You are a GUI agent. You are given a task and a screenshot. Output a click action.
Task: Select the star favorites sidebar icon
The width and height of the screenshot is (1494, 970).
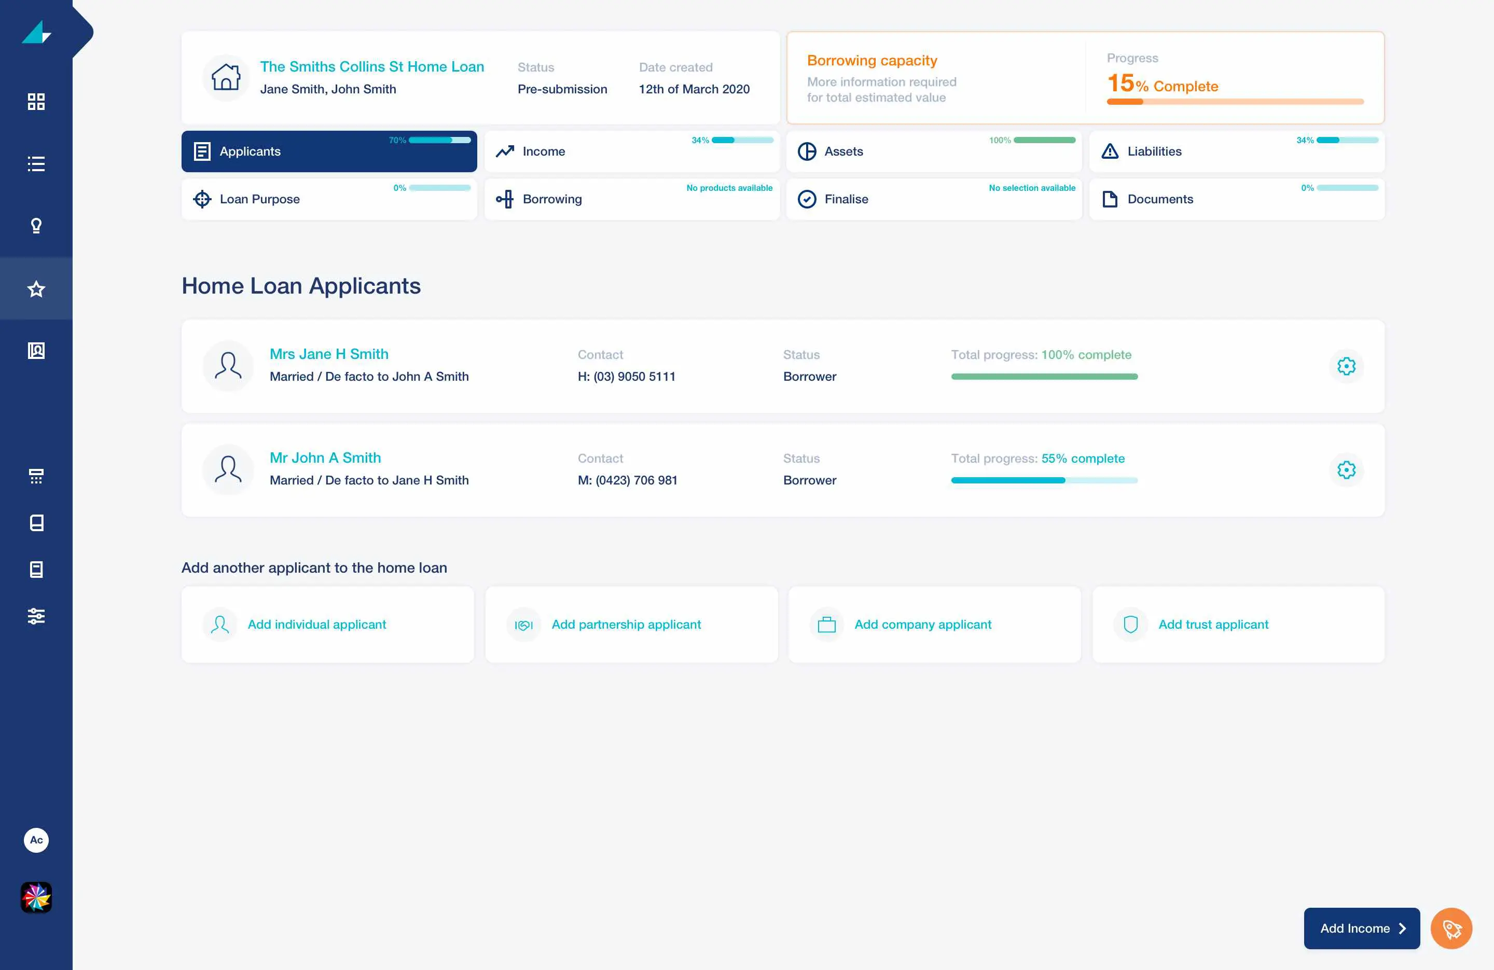click(36, 289)
